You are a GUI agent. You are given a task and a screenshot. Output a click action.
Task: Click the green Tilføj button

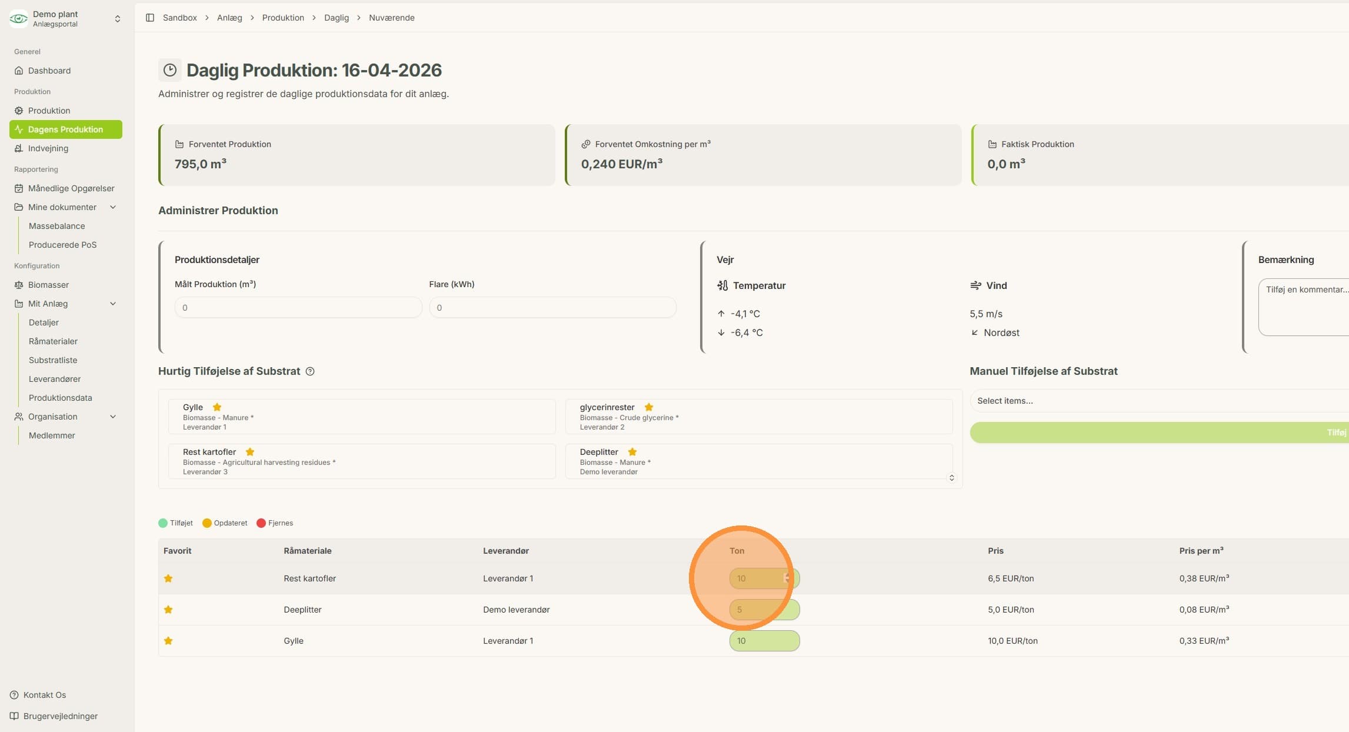1159,432
